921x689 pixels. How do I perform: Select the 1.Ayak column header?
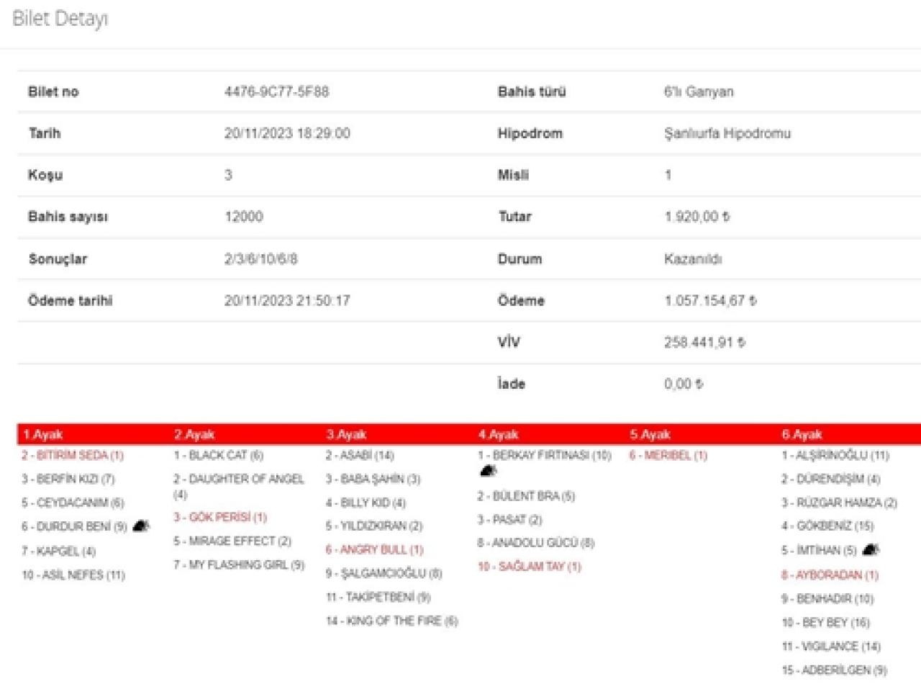point(42,434)
